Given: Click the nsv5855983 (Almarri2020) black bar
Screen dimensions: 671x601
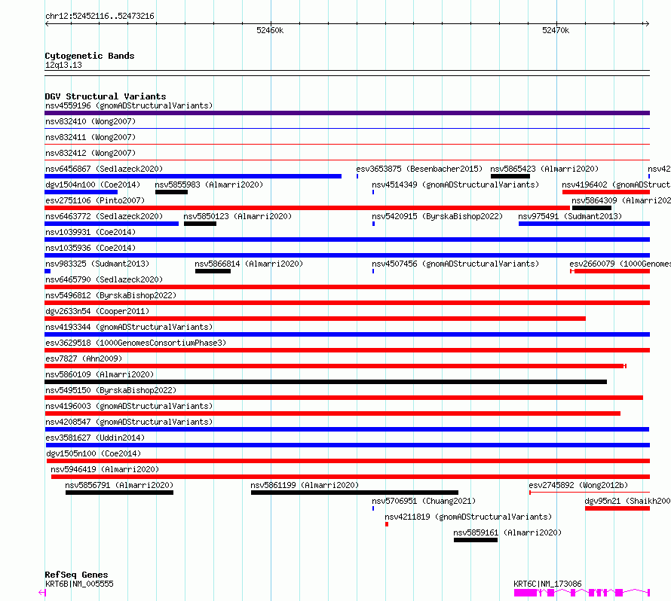Looking at the screenshot, I should pos(171,192).
